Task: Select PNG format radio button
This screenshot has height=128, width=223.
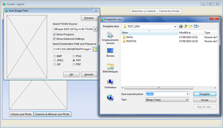Action: (x=74, y=56)
